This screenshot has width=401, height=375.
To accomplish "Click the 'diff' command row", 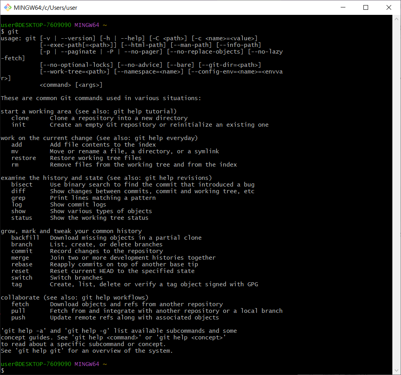I will 133,191.
